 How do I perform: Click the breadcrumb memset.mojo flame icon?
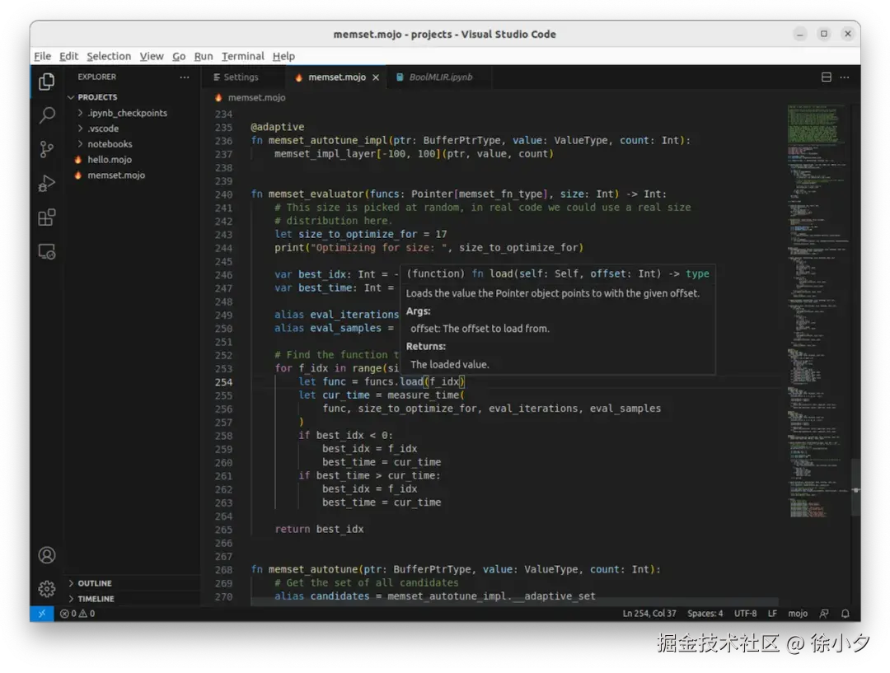[218, 97]
